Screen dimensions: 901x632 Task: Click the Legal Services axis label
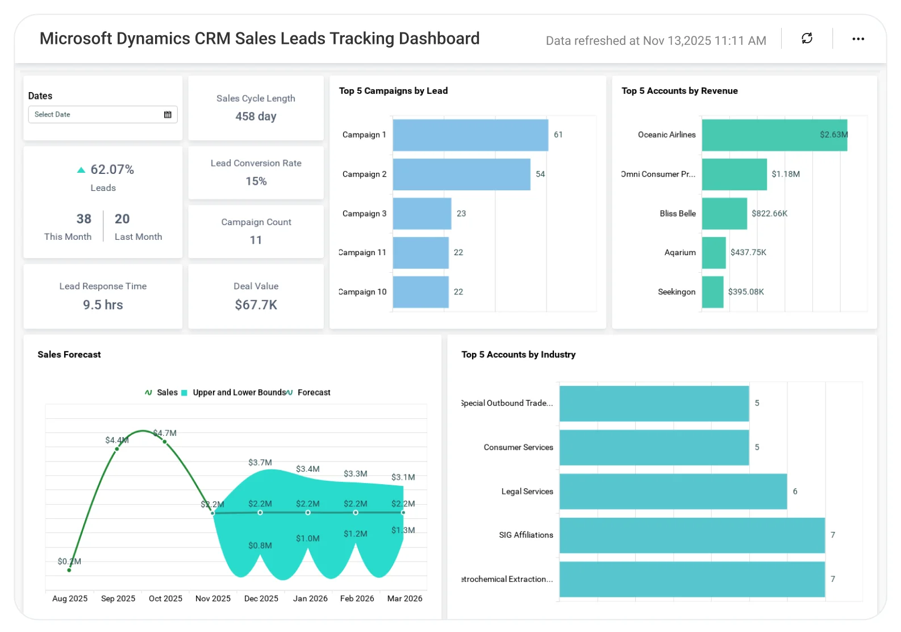[527, 492]
